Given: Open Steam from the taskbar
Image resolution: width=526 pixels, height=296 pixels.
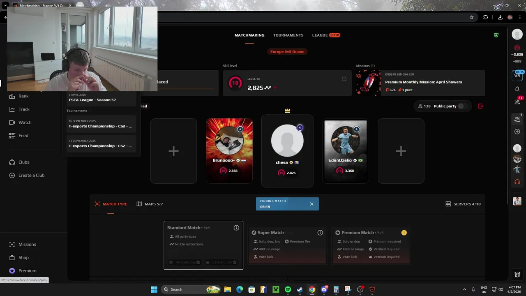Looking at the screenshot, I should click(x=300, y=289).
